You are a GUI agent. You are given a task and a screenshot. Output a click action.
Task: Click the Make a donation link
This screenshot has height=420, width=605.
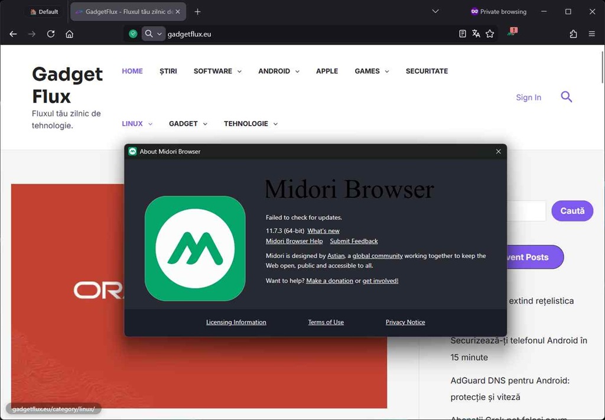[330, 281]
